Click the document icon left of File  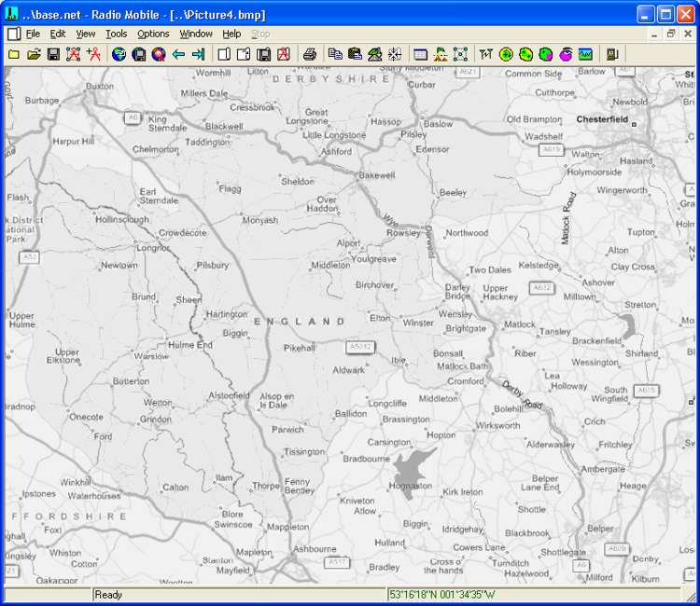tap(14, 34)
